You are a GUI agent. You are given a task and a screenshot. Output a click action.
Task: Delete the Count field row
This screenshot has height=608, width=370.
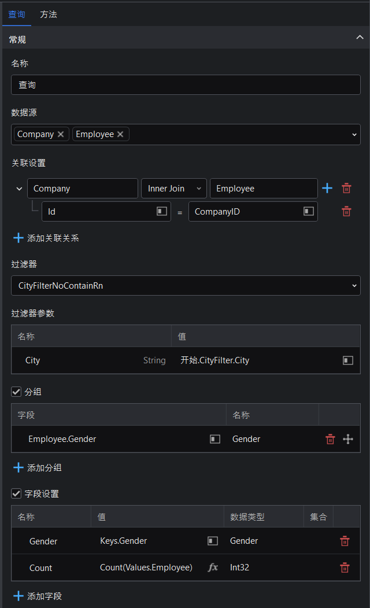pos(345,568)
